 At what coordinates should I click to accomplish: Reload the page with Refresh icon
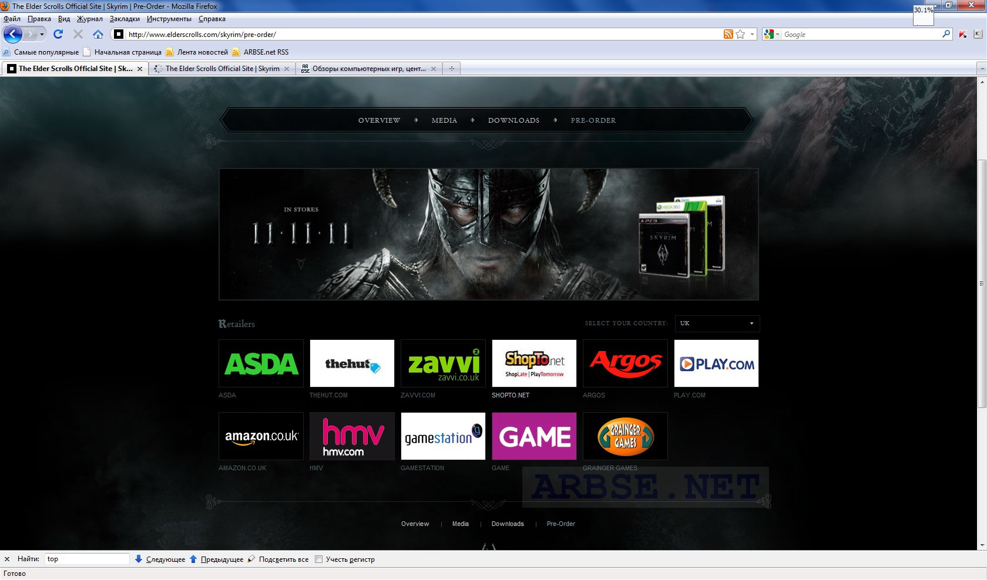coord(58,34)
